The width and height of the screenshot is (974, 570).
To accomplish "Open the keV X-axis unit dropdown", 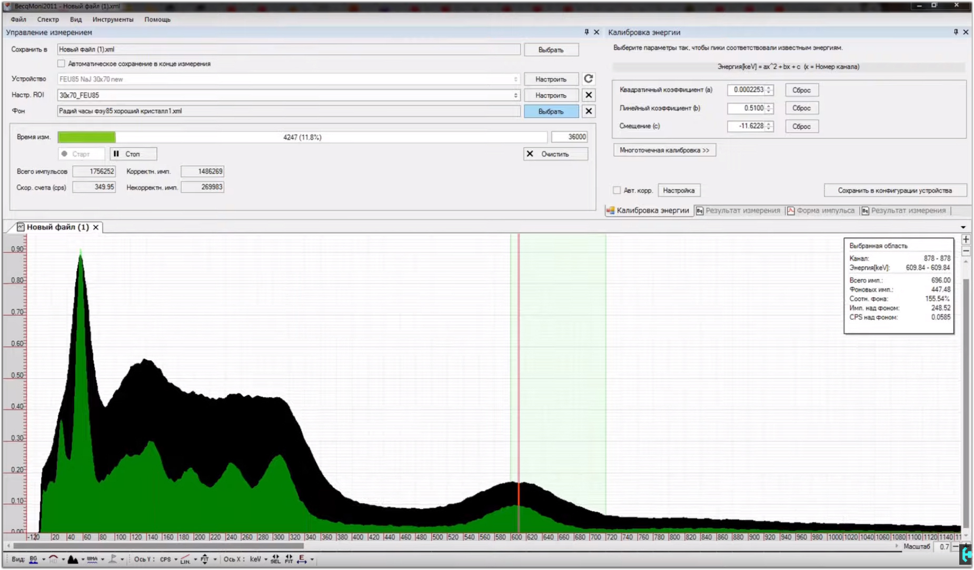I will (x=265, y=559).
